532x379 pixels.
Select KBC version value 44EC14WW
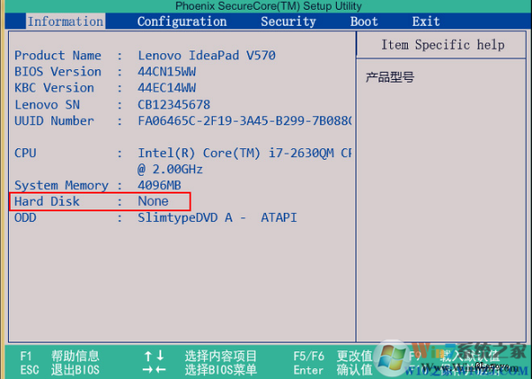click(x=167, y=88)
